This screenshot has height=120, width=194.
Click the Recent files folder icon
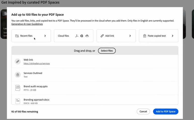[x=17, y=36]
